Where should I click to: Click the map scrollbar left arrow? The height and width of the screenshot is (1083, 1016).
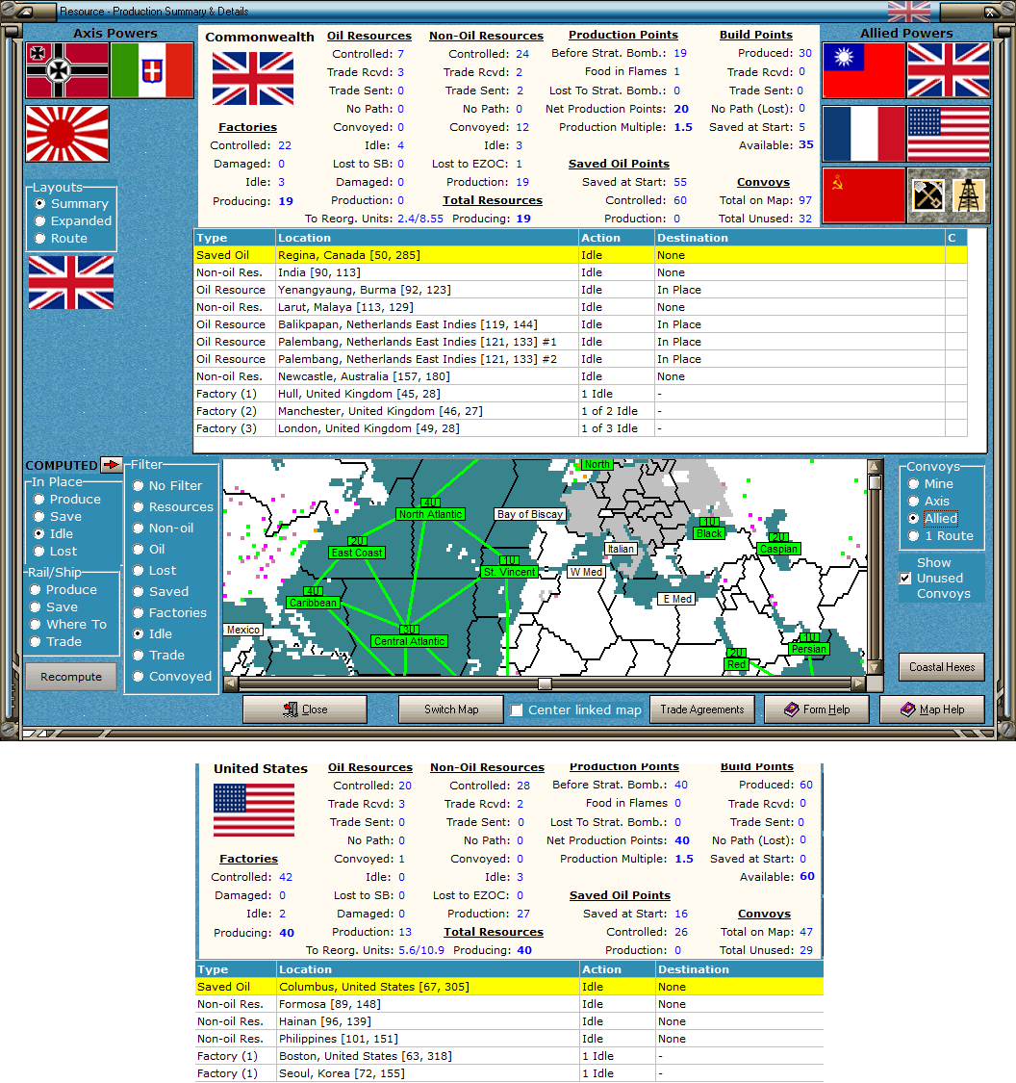pos(231,683)
